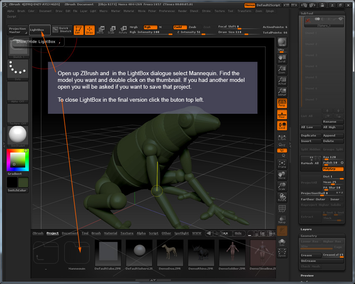Toggle Draw mode
The width and height of the screenshot is (355, 284).
89,30
